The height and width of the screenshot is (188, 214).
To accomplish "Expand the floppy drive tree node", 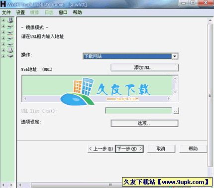I will point(3,20).
